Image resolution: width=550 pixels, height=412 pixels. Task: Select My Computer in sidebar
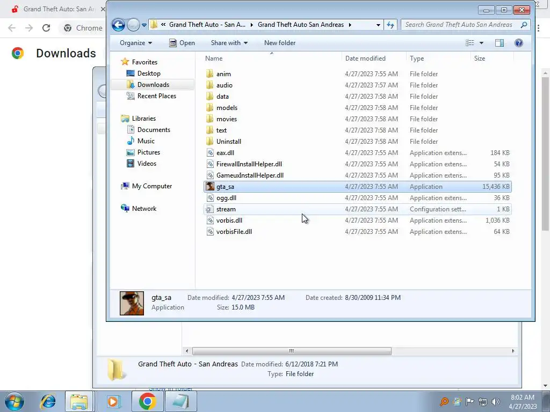coord(151,186)
